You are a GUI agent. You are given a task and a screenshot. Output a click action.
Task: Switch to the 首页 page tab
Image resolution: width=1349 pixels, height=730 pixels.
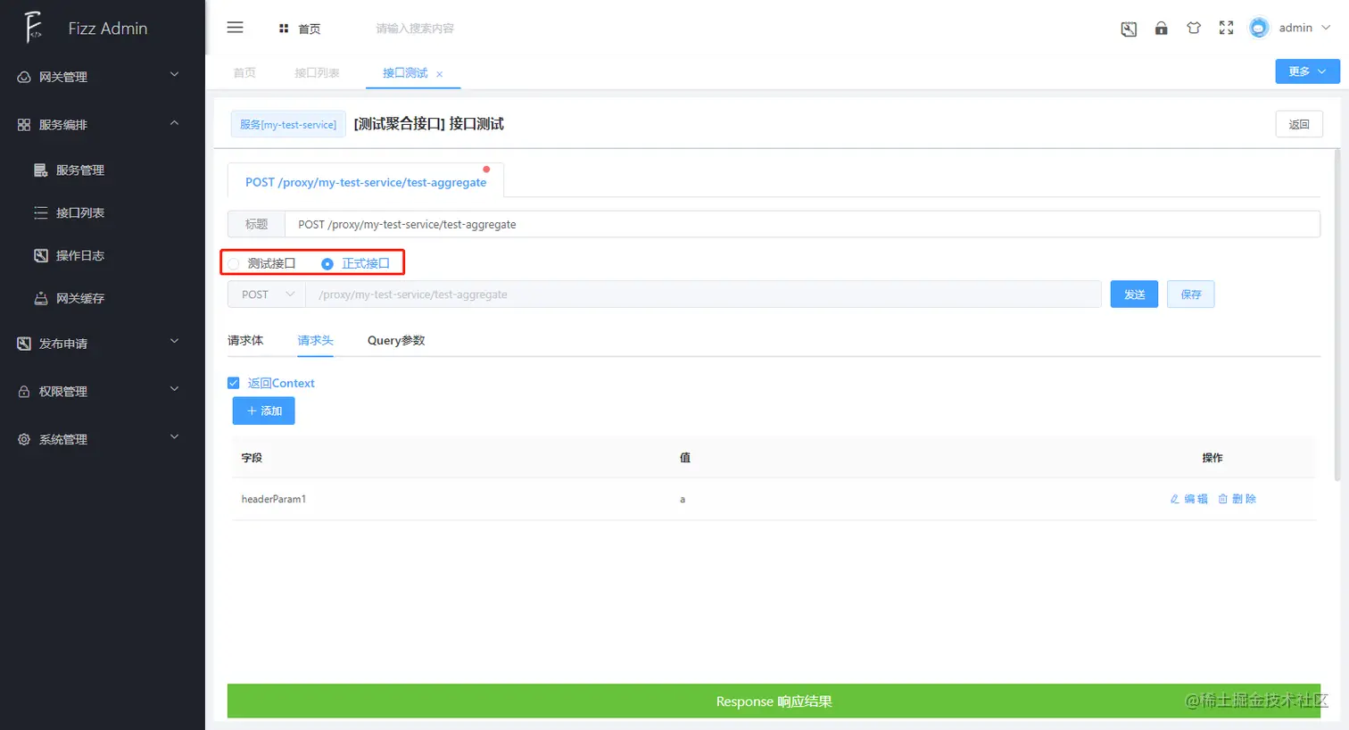pos(244,73)
